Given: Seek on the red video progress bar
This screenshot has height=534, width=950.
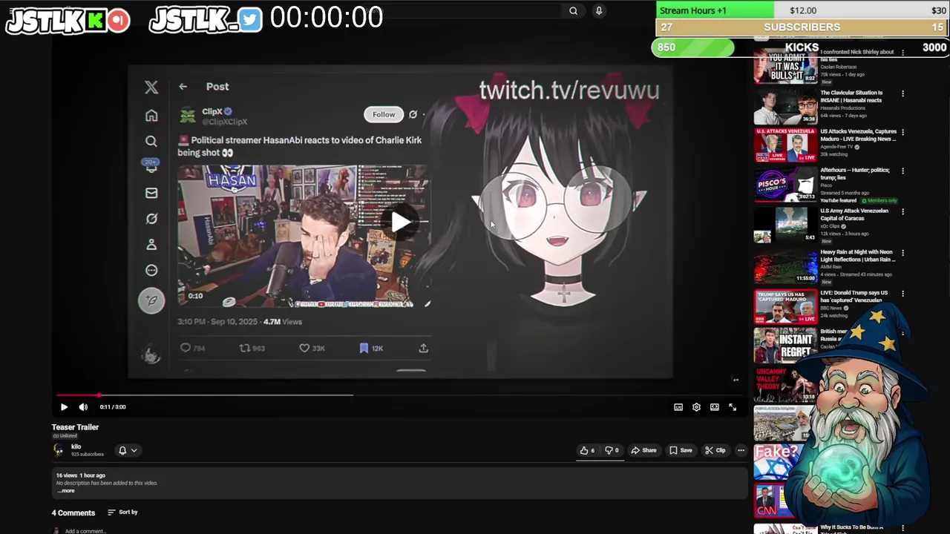Looking at the screenshot, I should pos(401,395).
